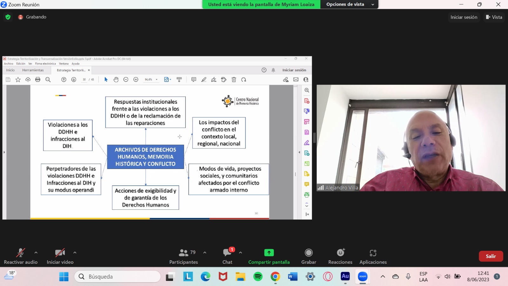Go to previous page with up arrow

click(x=64, y=80)
